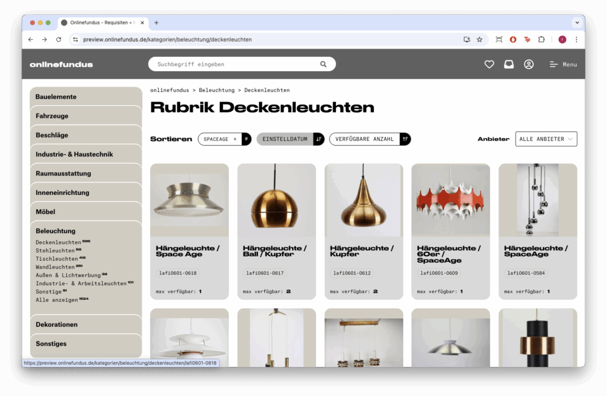Image resolution: width=607 pixels, height=396 pixels.
Task: Open the inbox tray icon in header
Action: pos(509,64)
